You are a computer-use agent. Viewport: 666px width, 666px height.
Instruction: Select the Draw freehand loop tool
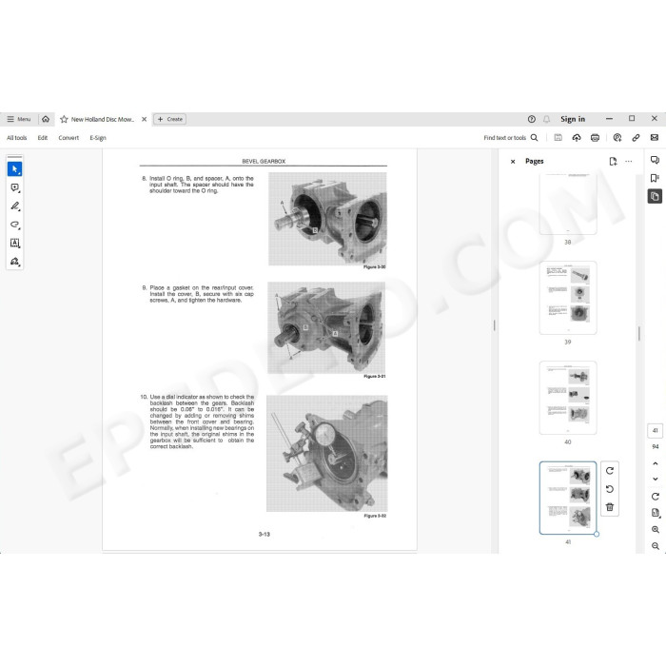click(15, 225)
